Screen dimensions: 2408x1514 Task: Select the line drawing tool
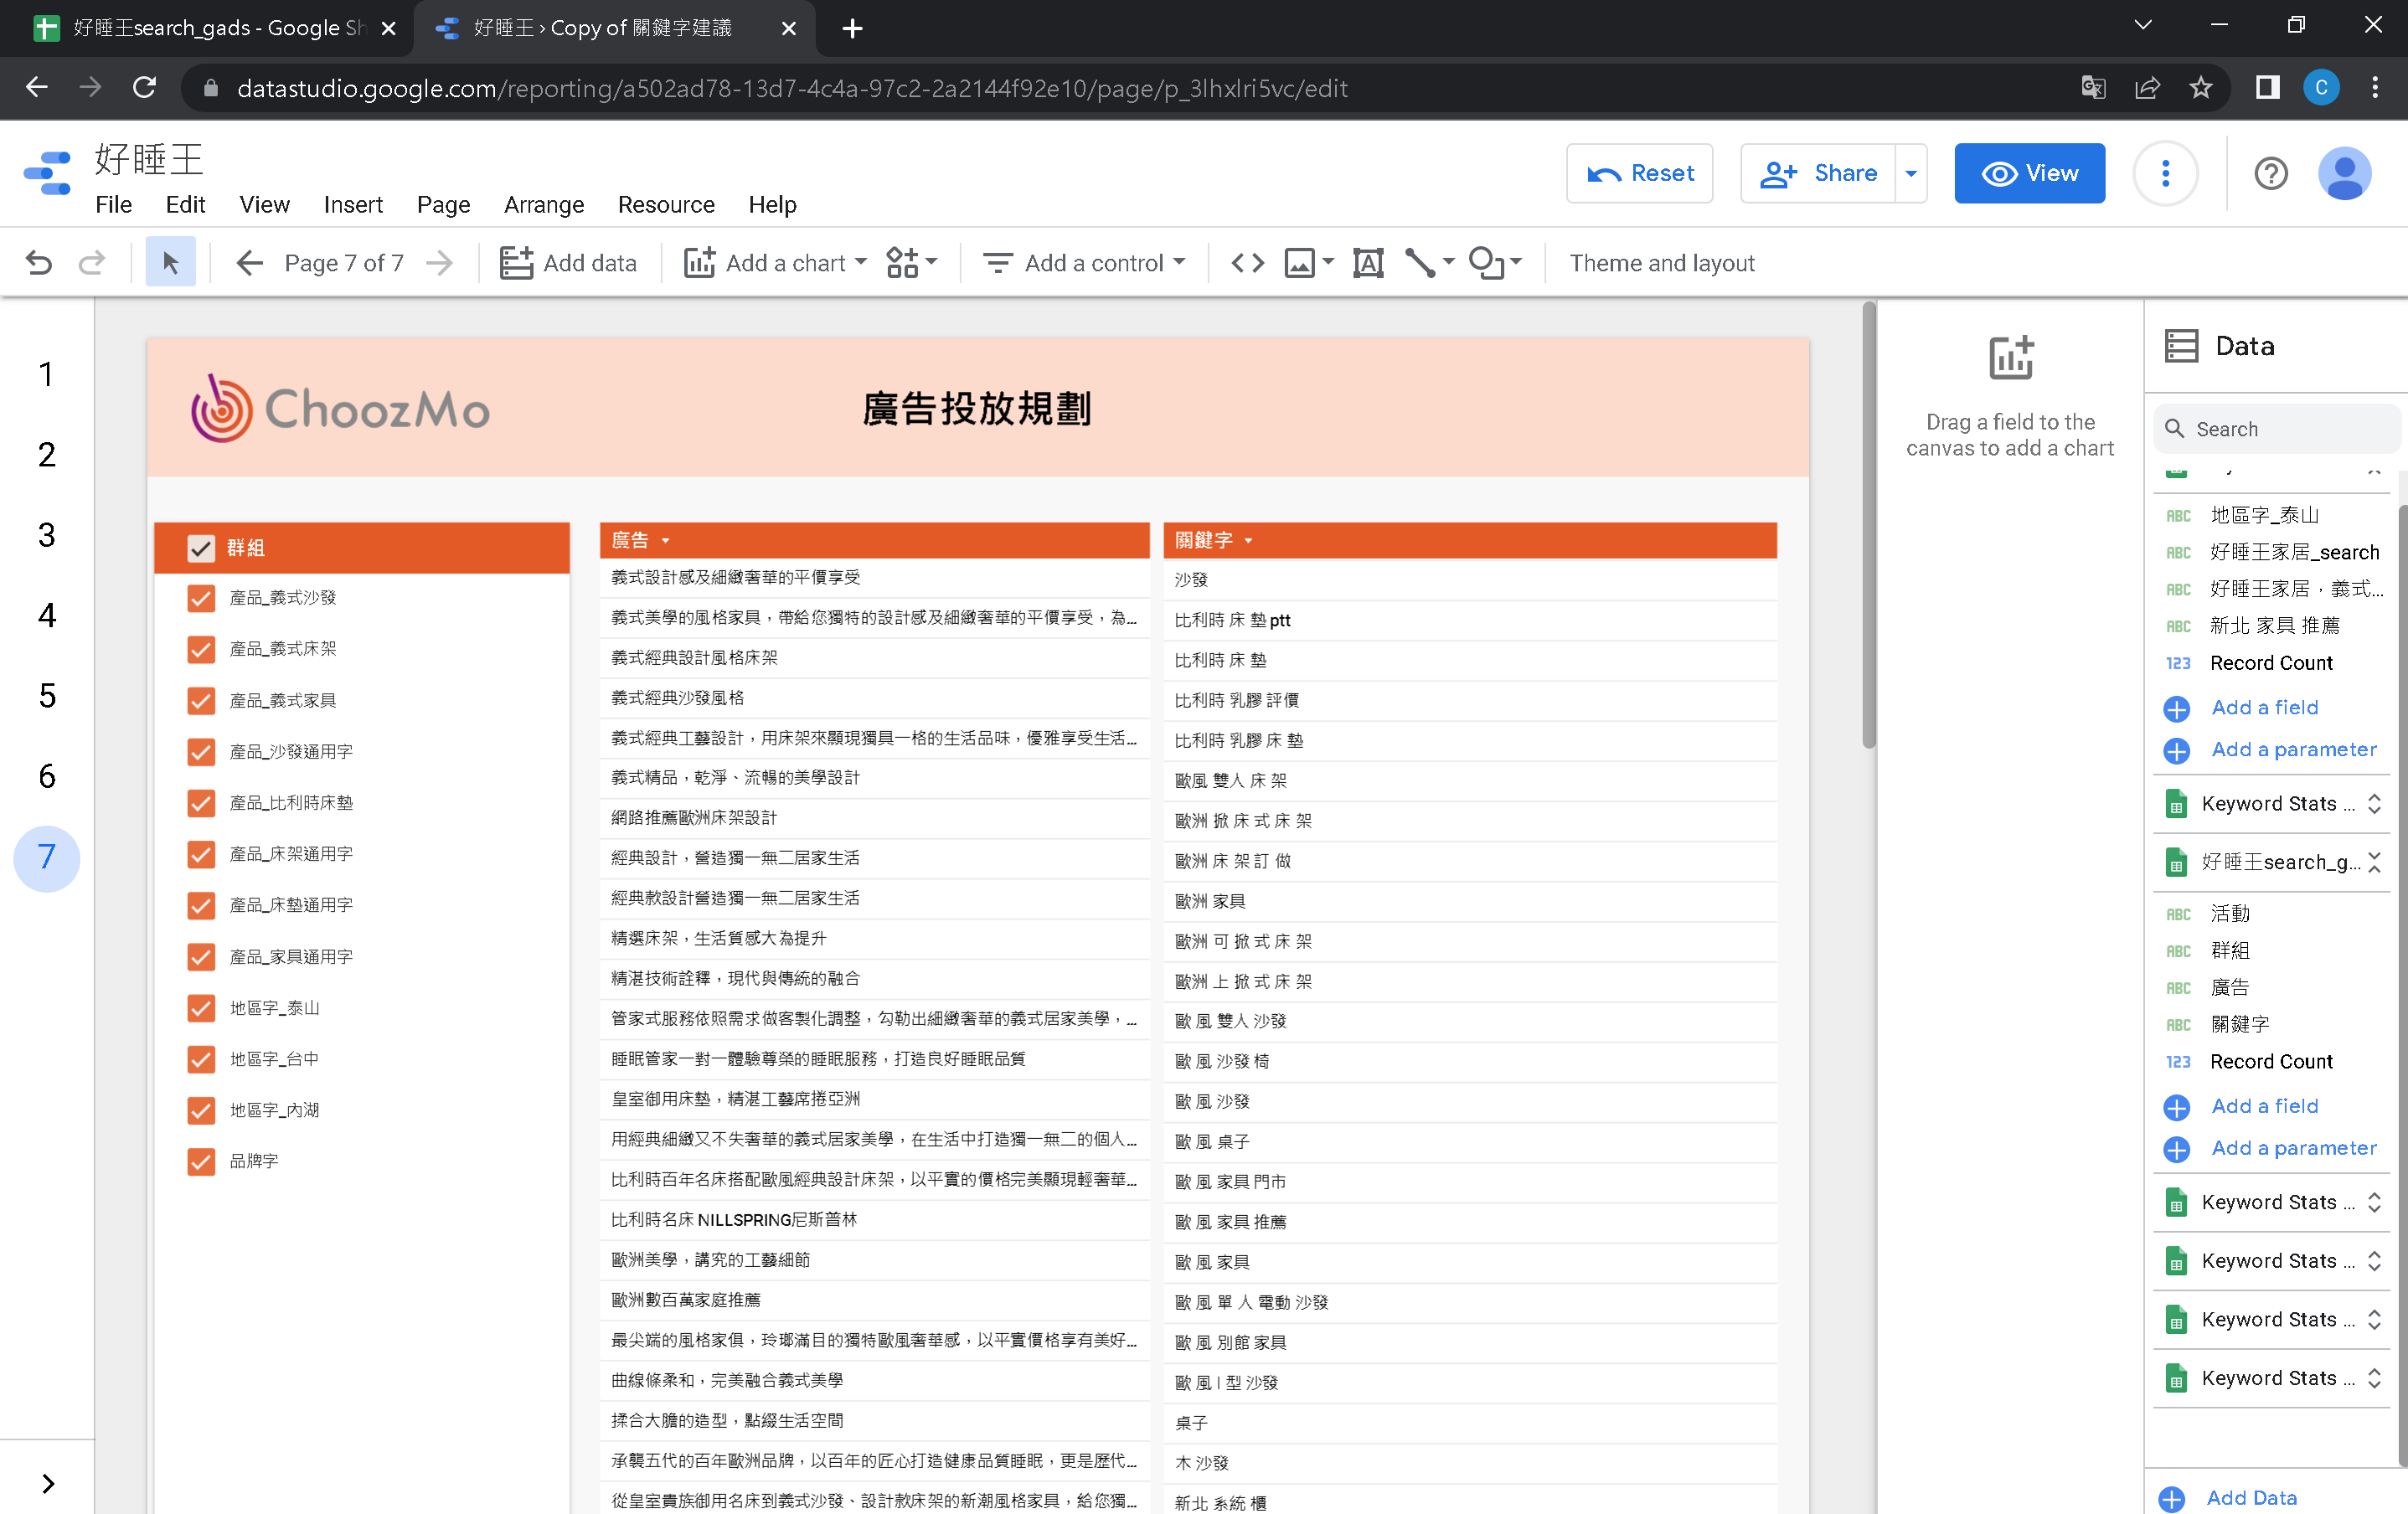(x=1420, y=263)
